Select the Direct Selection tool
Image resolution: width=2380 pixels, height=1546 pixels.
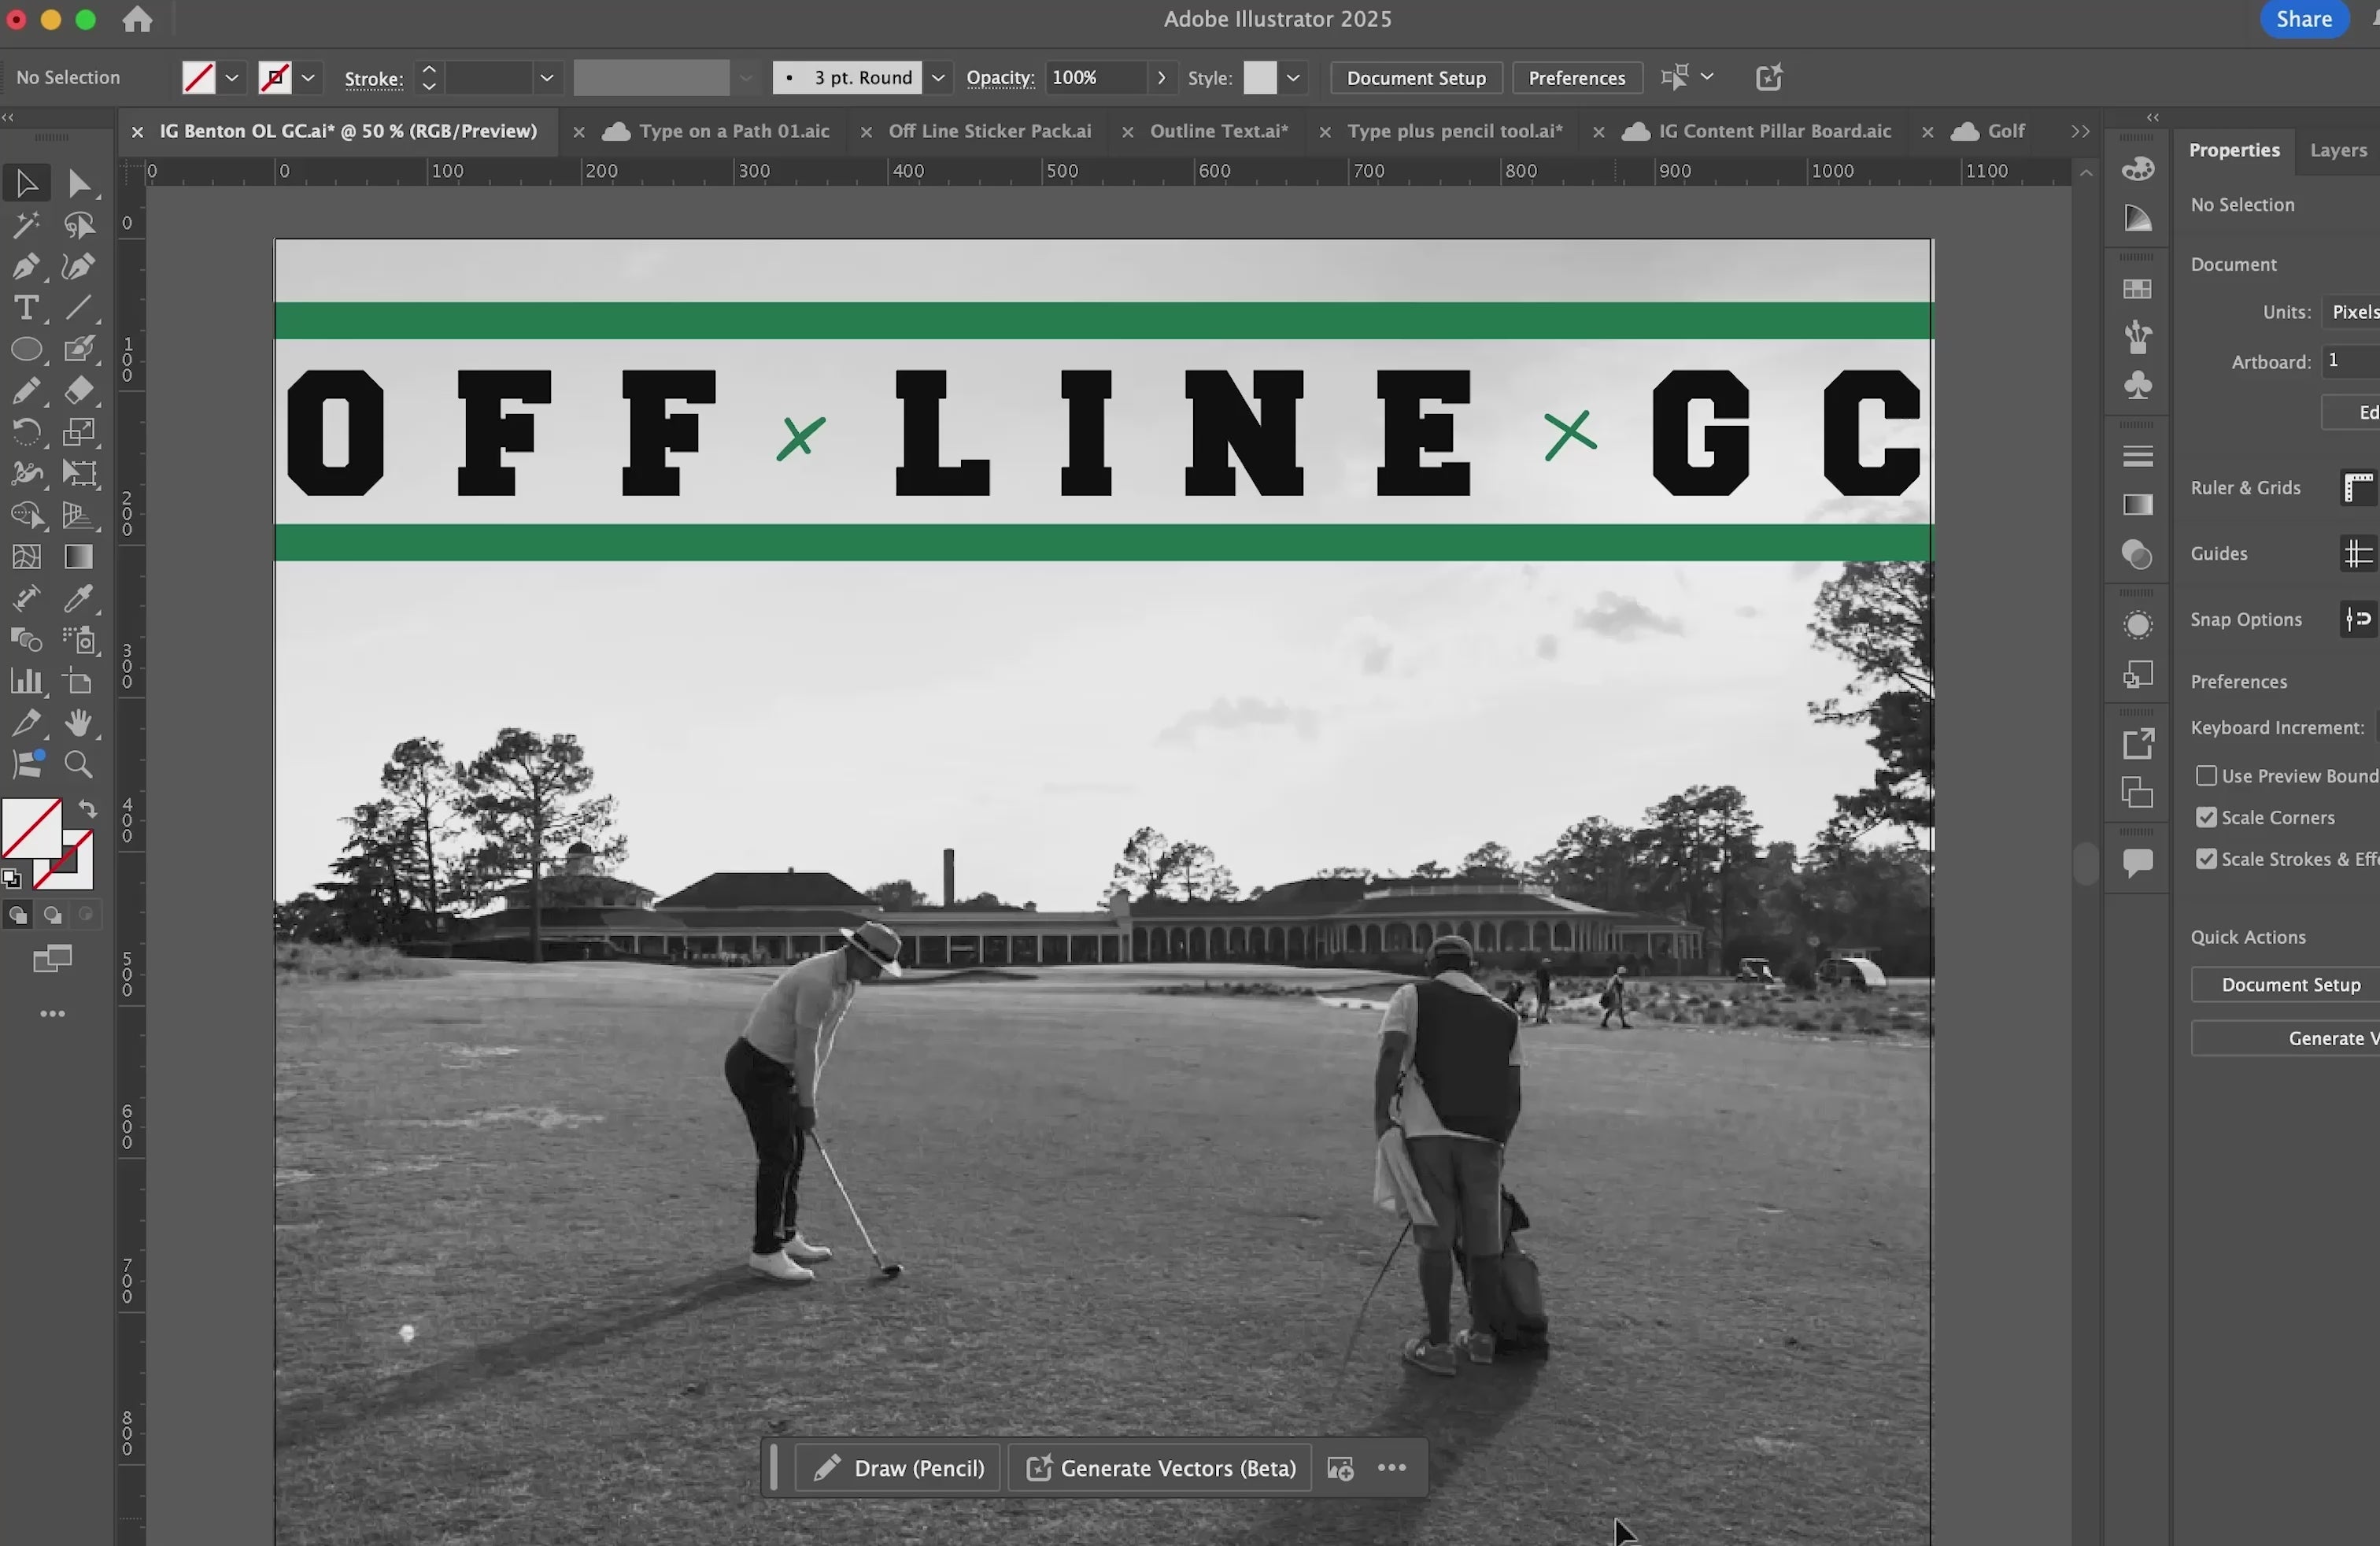point(79,184)
